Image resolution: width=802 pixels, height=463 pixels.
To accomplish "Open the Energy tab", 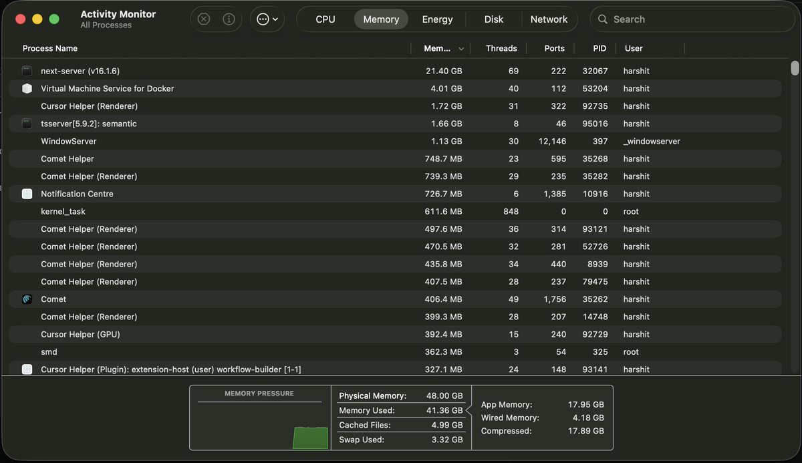I will 437,19.
